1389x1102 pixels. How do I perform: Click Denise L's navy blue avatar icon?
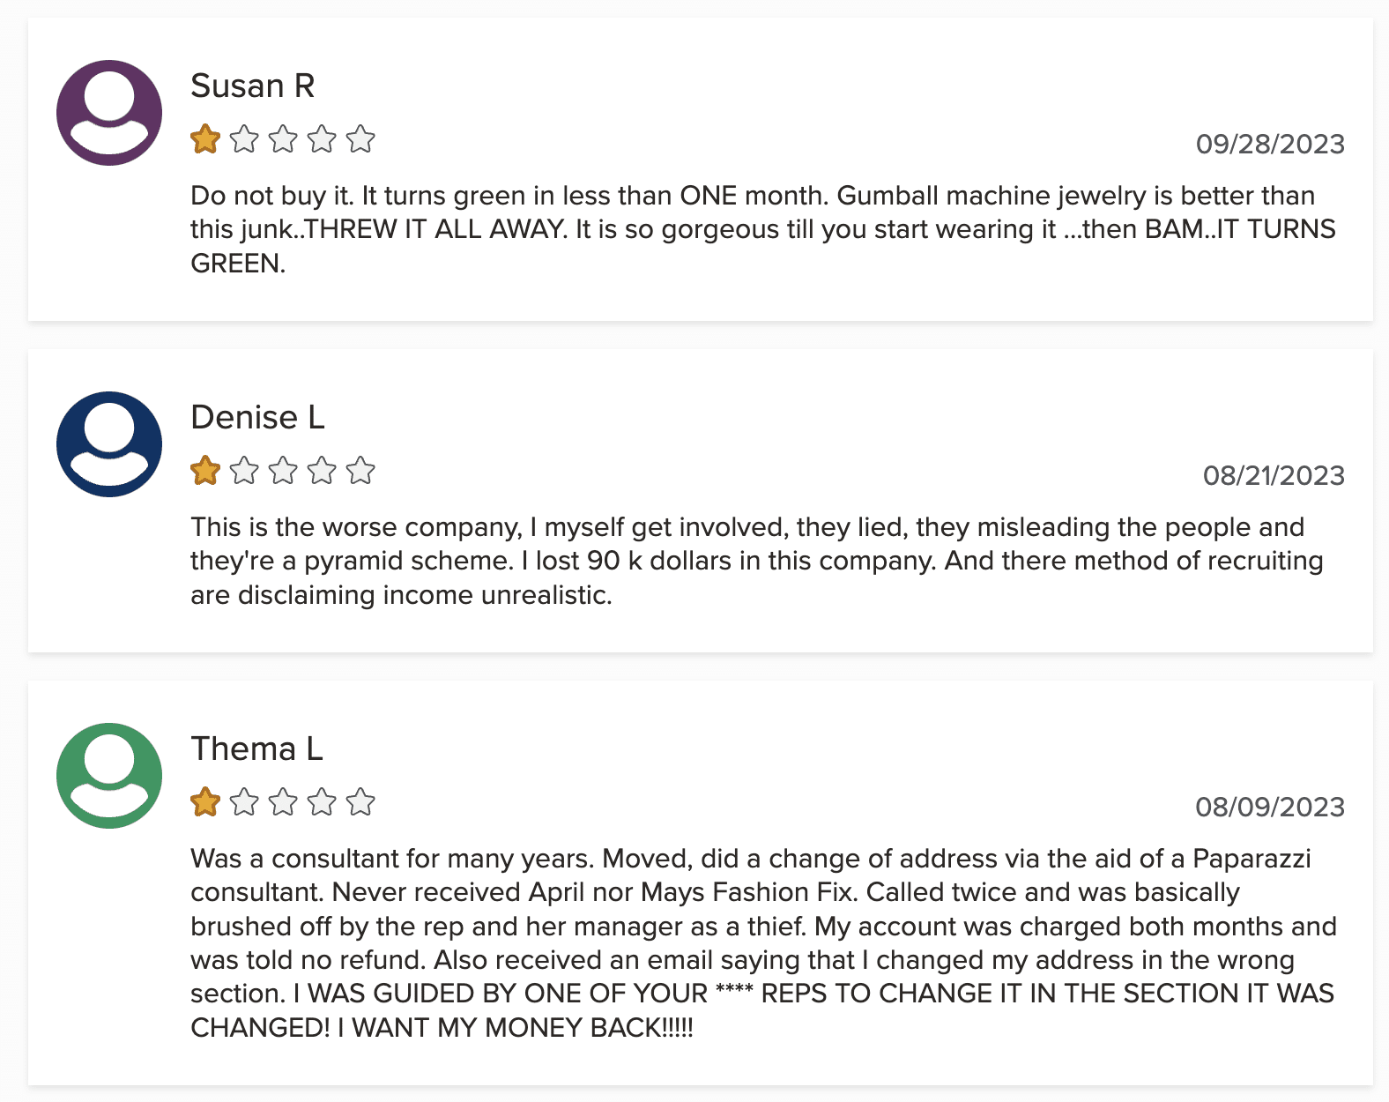pyautogui.click(x=109, y=444)
